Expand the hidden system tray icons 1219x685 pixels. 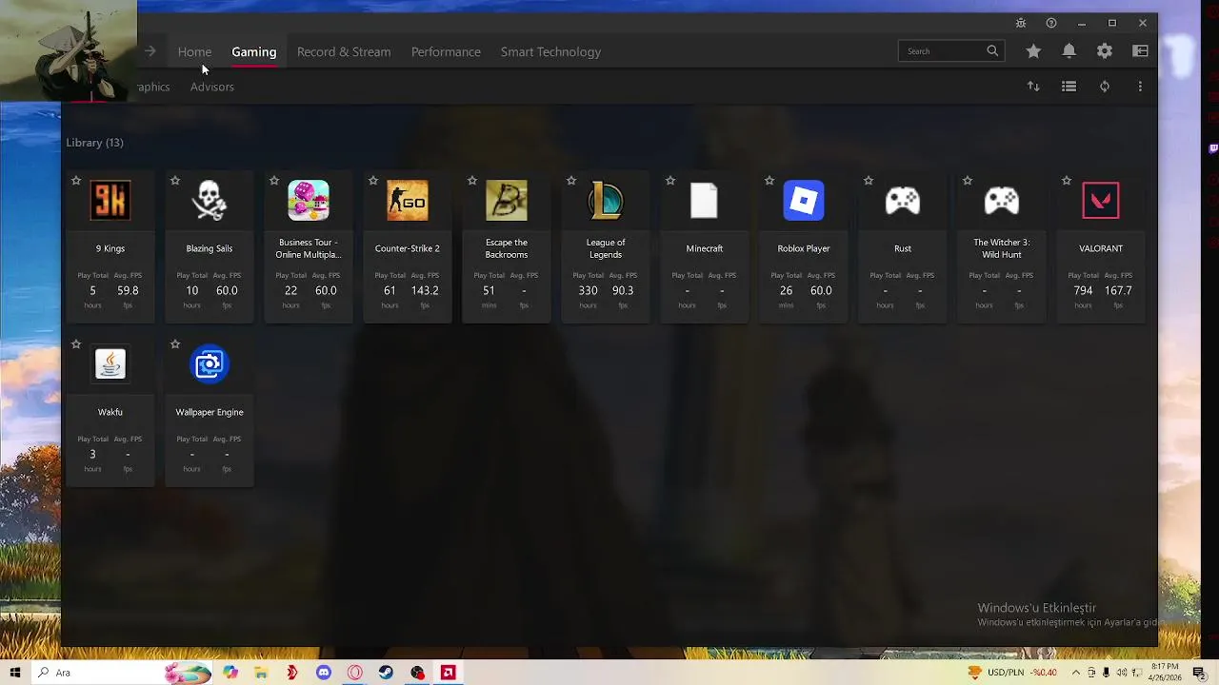[1075, 673]
